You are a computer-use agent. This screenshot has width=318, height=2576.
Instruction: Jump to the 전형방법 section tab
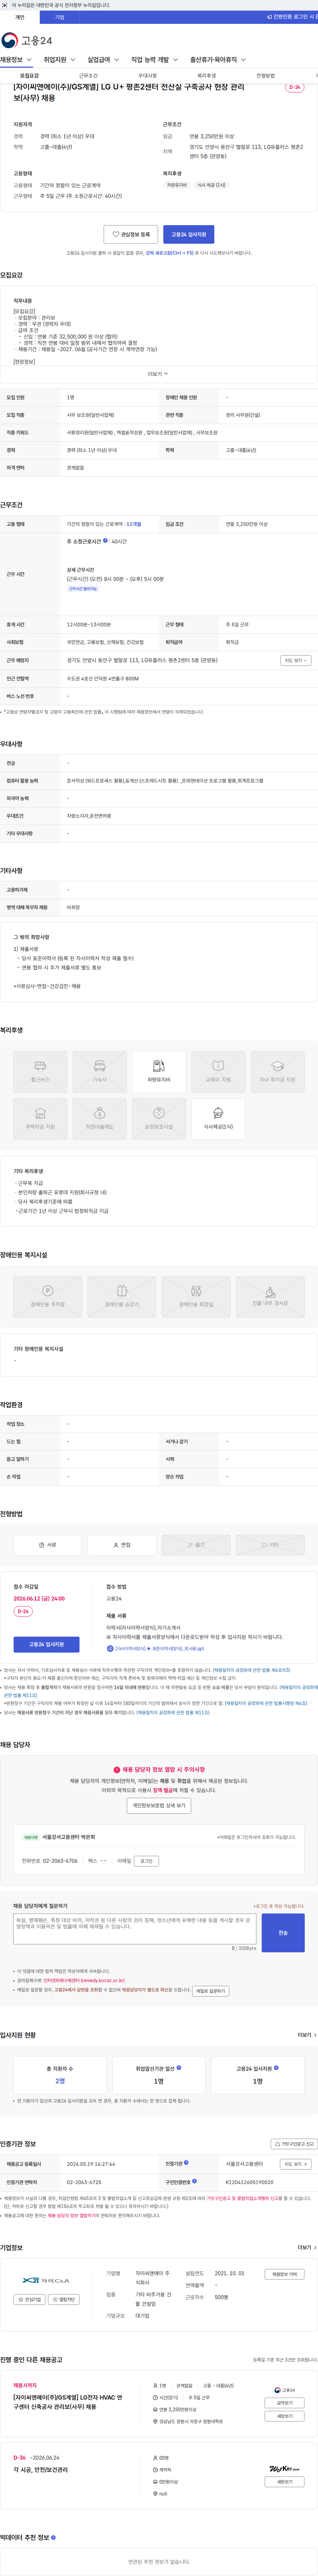265,76
